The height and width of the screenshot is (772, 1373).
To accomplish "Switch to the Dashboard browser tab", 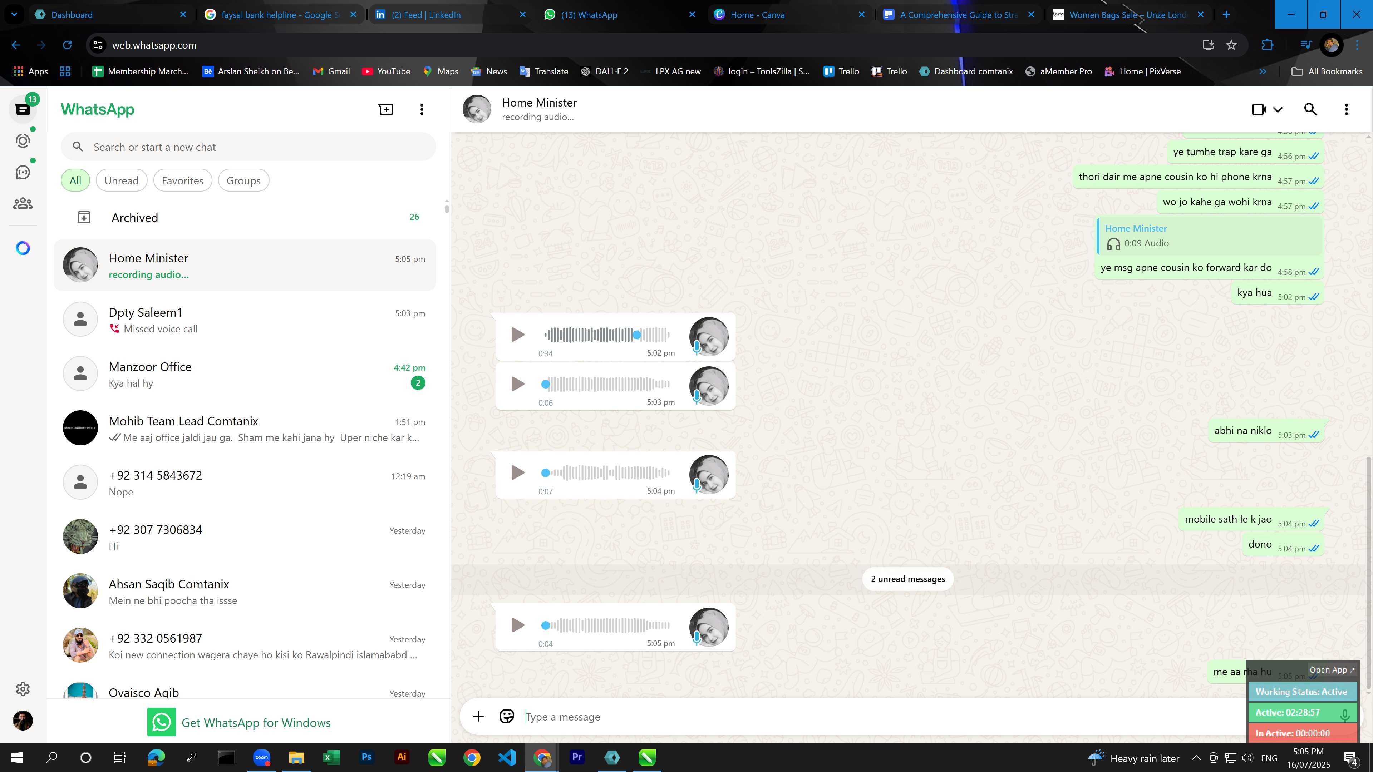I will coord(109,14).
